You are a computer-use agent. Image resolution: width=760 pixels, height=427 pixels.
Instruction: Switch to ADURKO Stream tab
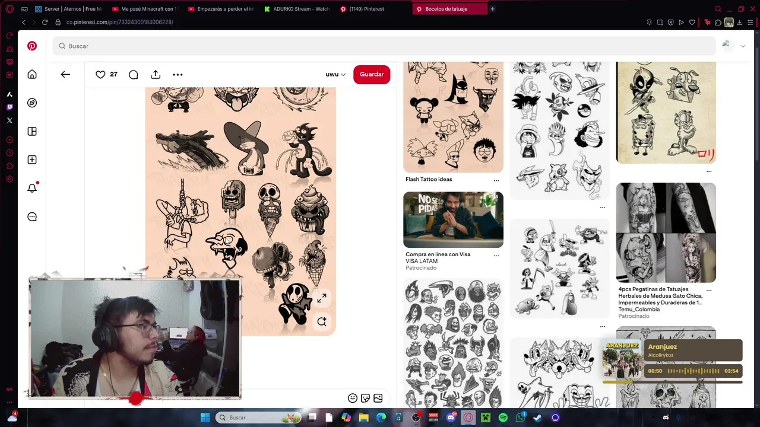[297, 9]
